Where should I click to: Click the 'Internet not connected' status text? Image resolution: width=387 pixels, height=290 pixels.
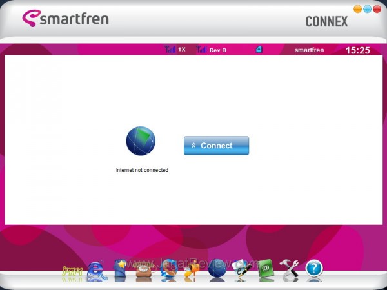tap(142, 170)
